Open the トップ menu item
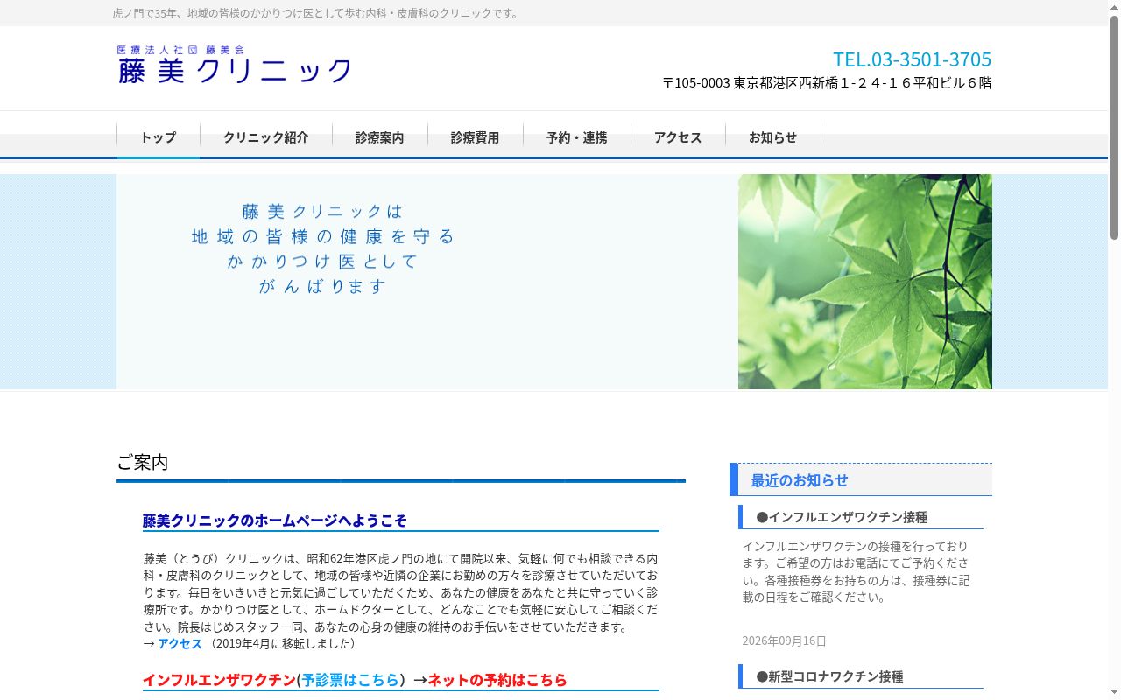The width and height of the screenshot is (1121, 700). click(x=159, y=137)
